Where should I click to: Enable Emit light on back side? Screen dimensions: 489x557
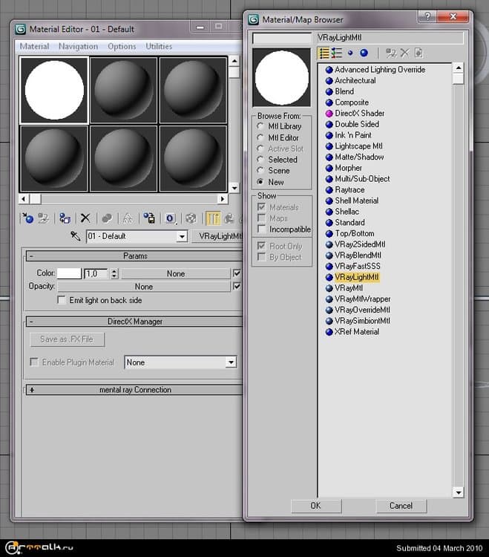(x=62, y=301)
